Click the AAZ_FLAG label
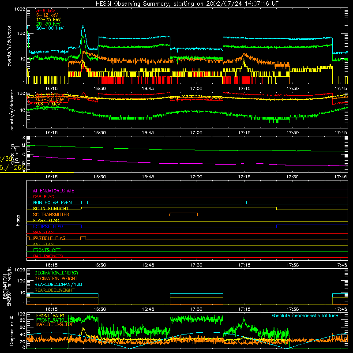The height and width of the screenshot is (353, 353). tap(43, 244)
